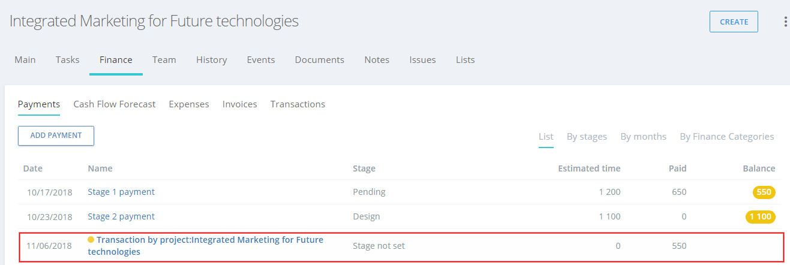Open the Cash Flow Forecast sub-tab

tap(115, 104)
